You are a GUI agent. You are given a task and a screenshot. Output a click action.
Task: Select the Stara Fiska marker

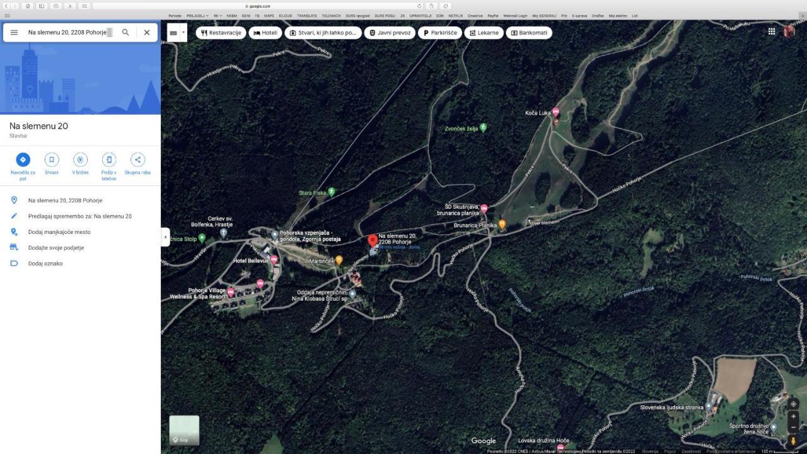(x=332, y=192)
